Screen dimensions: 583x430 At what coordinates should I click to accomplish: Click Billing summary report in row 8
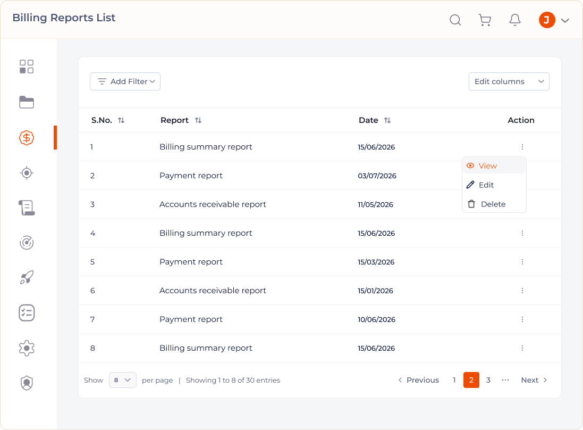tap(206, 348)
